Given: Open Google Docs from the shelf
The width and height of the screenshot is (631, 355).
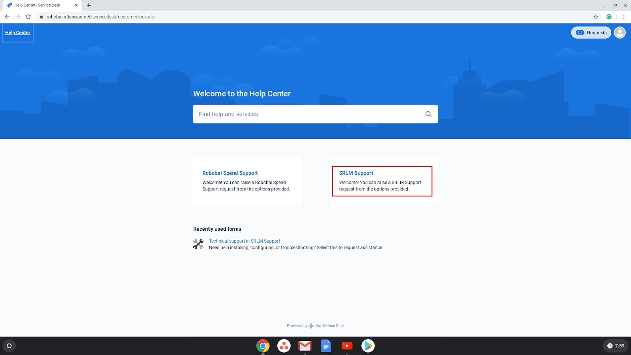Looking at the screenshot, I should (326, 346).
